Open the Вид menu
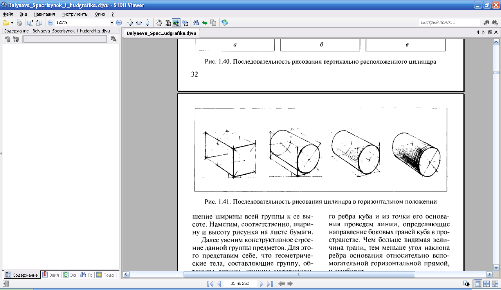 point(23,14)
